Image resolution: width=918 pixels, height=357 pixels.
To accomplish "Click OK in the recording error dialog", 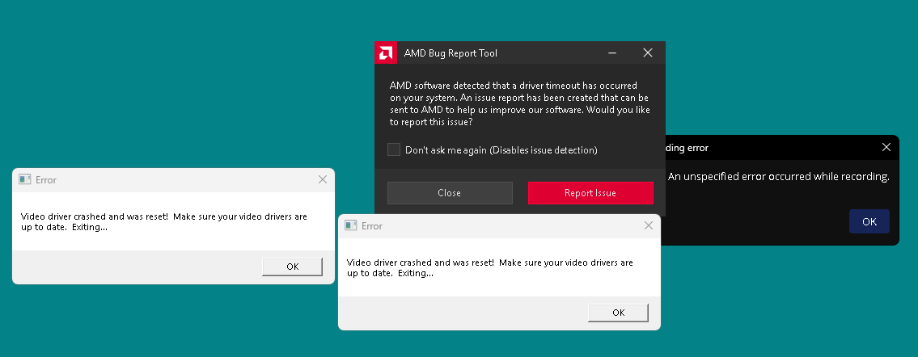I will (869, 221).
